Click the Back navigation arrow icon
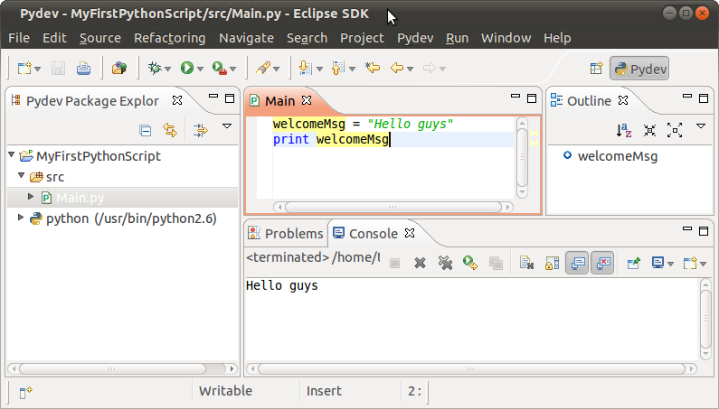Viewport: 719px width, 409px height. (397, 69)
